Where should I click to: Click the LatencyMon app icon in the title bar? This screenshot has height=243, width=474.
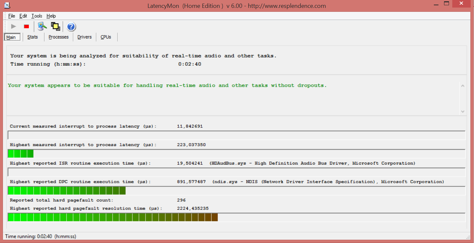(x=7, y=5)
